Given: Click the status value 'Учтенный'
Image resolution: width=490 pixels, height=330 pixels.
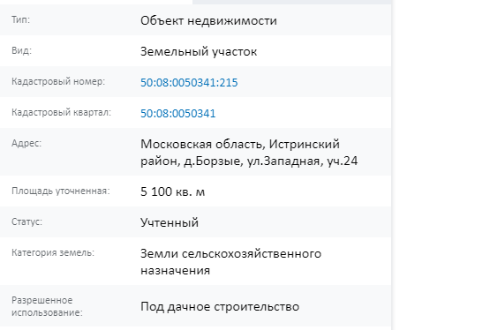Looking at the screenshot, I should [170, 222].
